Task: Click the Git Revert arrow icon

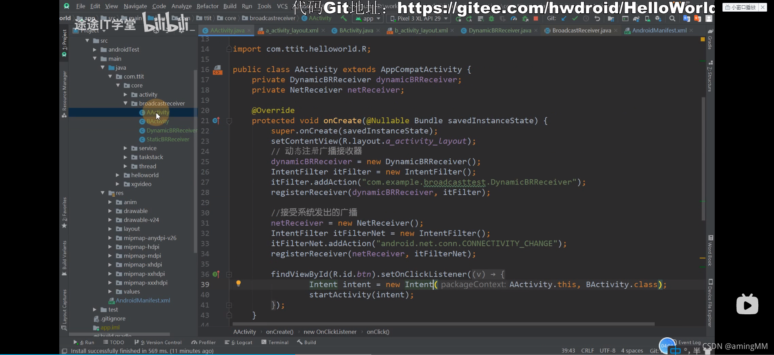Action: (597, 19)
